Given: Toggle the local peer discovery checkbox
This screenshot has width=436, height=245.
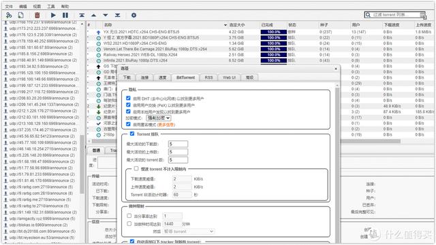Looking at the screenshot, I should coord(128,111).
